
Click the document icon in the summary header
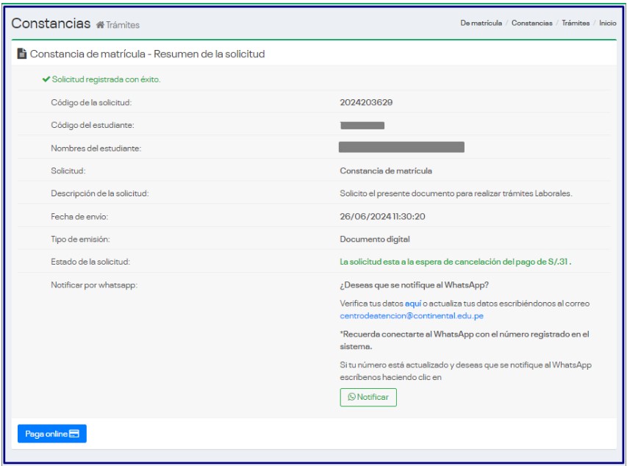pos(22,54)
